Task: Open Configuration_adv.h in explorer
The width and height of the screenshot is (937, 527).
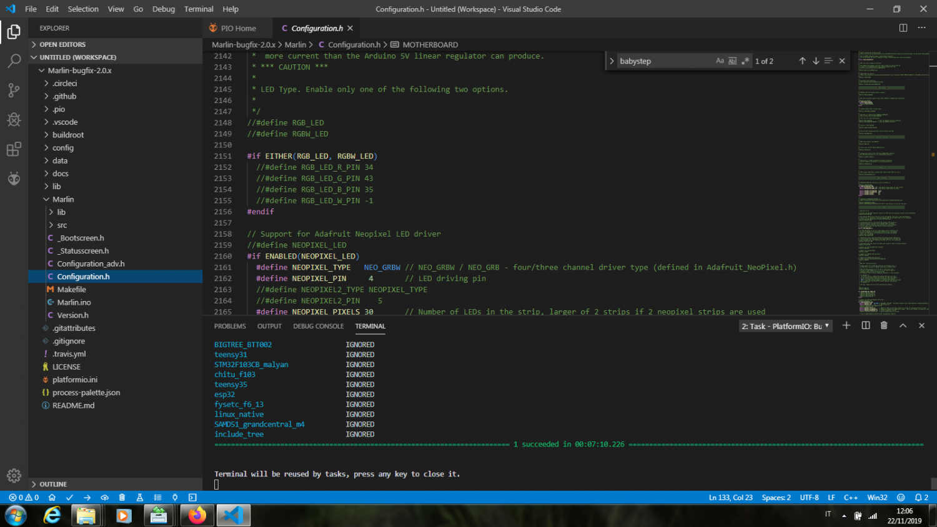Action: [91, 263]
